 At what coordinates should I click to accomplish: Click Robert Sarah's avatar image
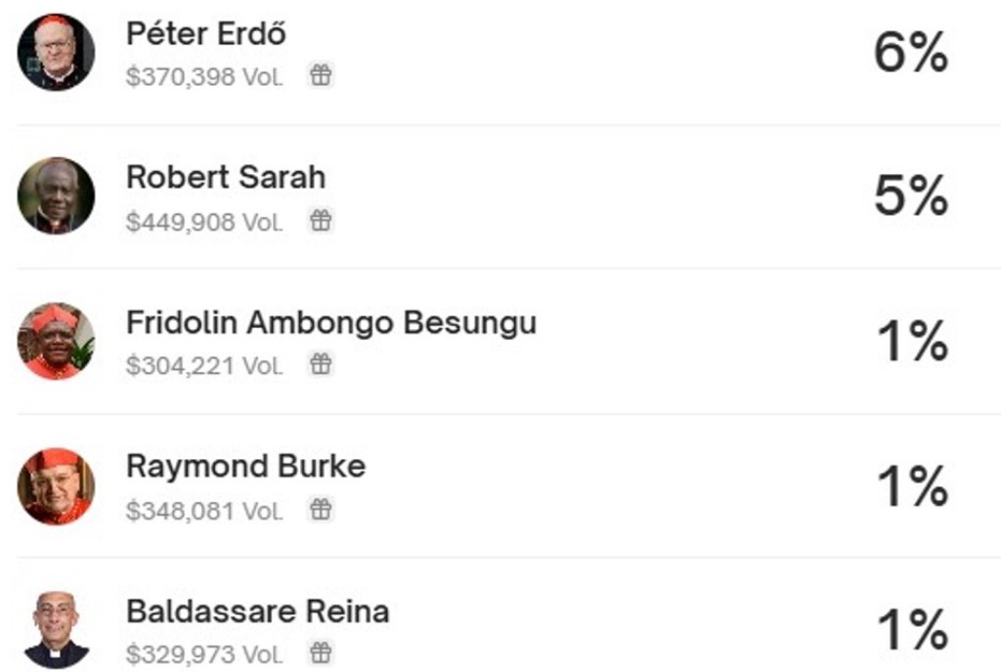point(56,196)
